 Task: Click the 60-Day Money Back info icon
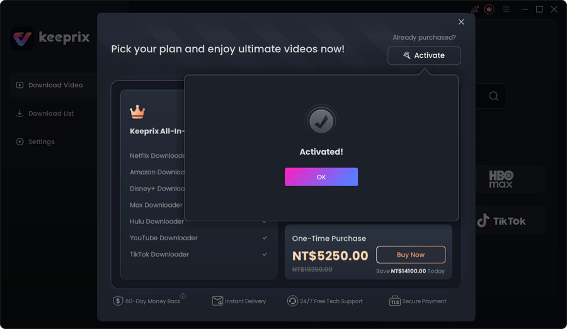pyautogui.click(x=183, y=296)
